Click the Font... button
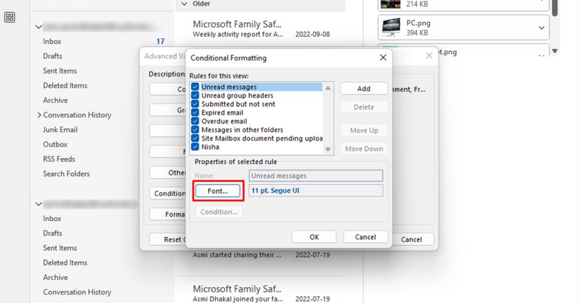The height and width of the screenshot is (303, 578). point(218,191)
